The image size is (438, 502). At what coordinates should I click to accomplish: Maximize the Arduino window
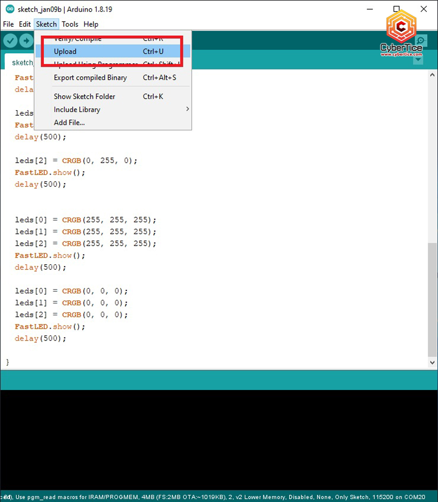[396, 9]
